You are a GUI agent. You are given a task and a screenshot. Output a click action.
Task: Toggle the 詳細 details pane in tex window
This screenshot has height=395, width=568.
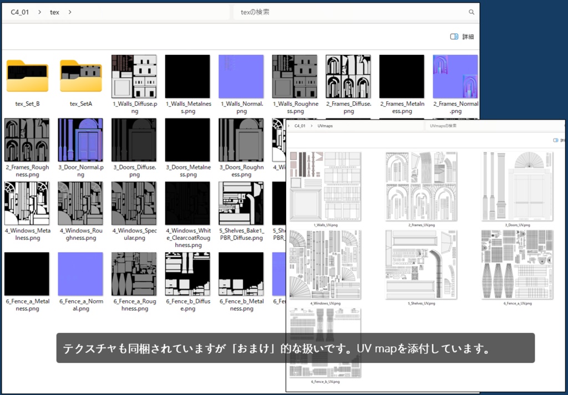point(462,37)
